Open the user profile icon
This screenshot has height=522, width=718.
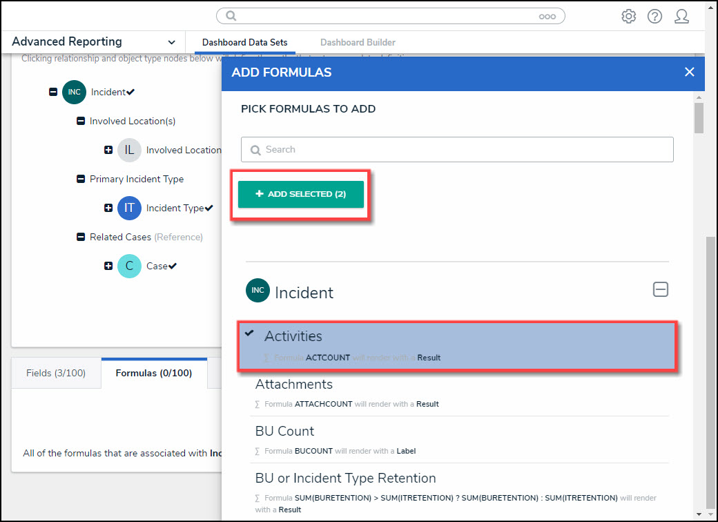pos(681,17)
